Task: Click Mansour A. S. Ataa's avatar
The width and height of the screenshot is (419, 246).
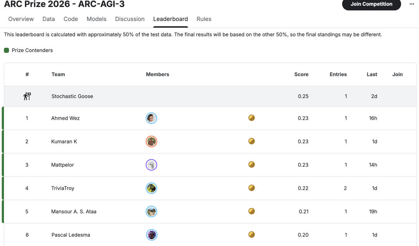Action: point(151,211)
